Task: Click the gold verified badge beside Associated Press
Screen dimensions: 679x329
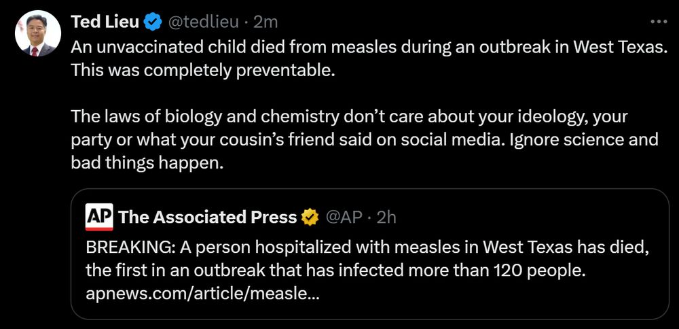Action: pyautogui.click(x=310, y=218)
